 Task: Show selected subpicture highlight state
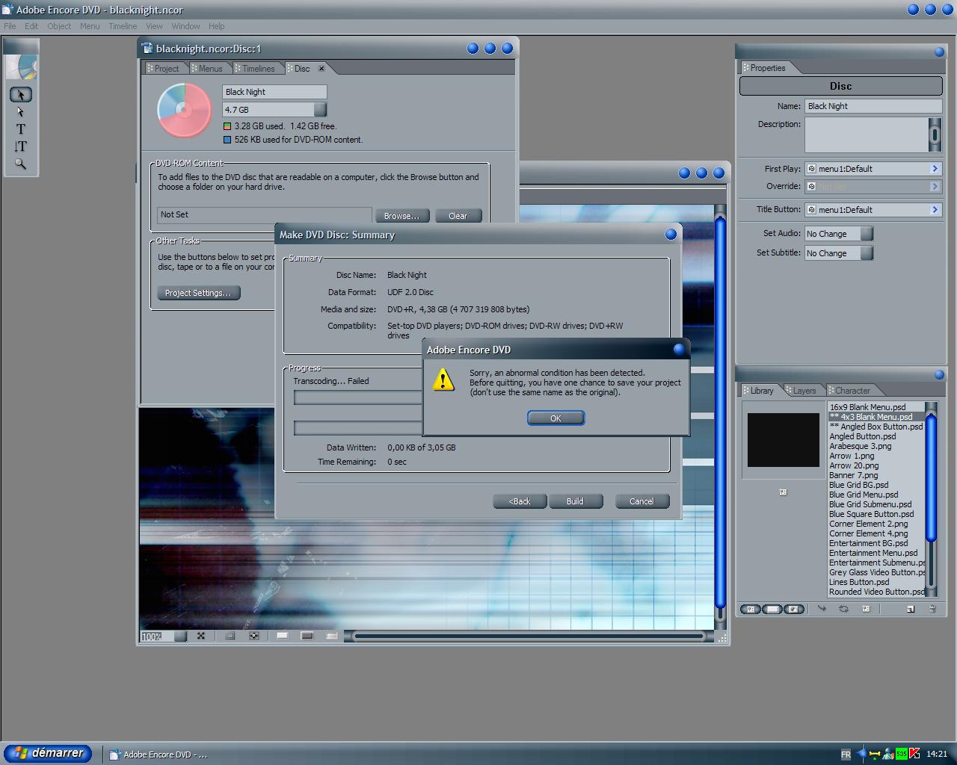(x=307, y=636)
